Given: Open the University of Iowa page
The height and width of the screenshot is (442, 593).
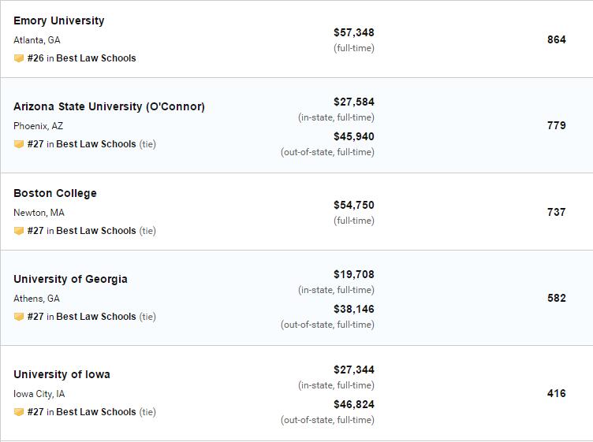Looking at the screenshot, I should (x=62, y=374).
